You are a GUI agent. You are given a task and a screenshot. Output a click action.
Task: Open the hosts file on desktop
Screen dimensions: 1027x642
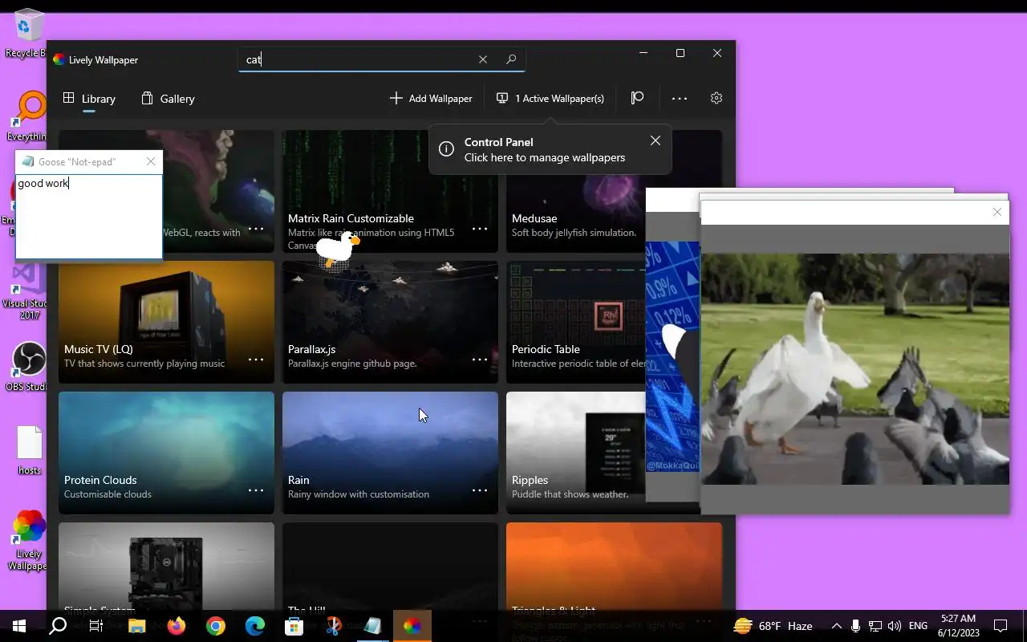tap(29, 450)
